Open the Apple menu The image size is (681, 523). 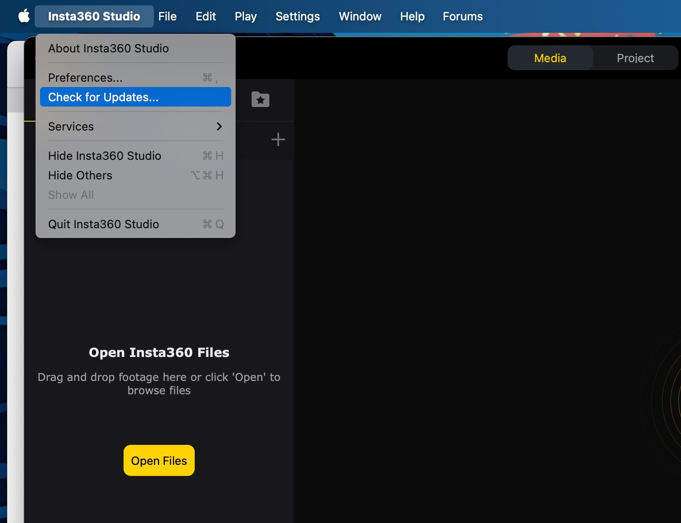(24, 16)
